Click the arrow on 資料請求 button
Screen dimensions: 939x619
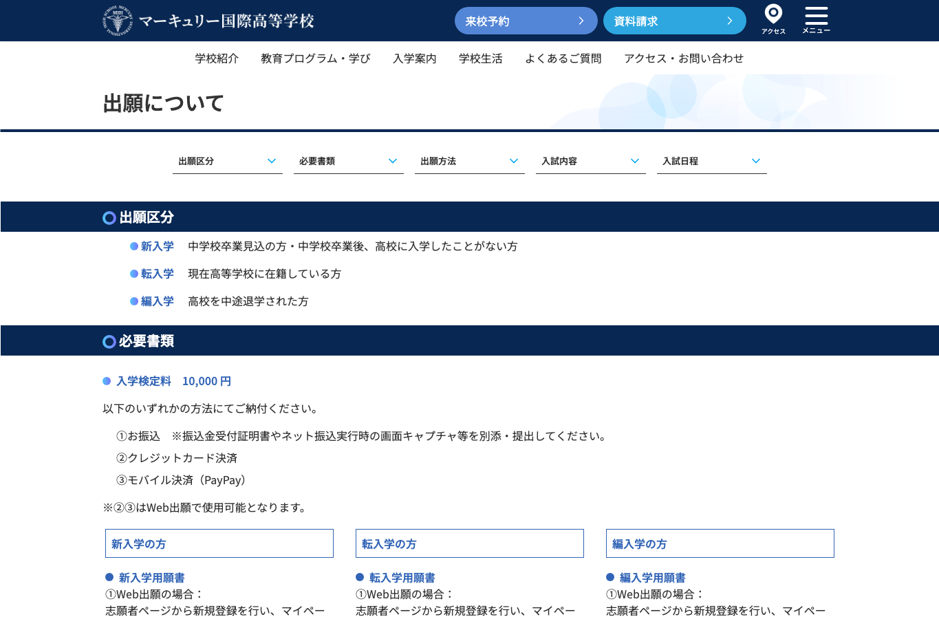click(x=730, y=21)
